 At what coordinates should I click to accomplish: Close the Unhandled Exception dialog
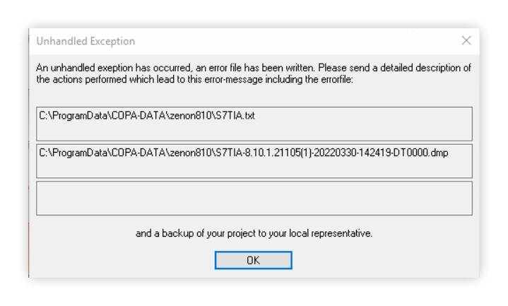466,41
